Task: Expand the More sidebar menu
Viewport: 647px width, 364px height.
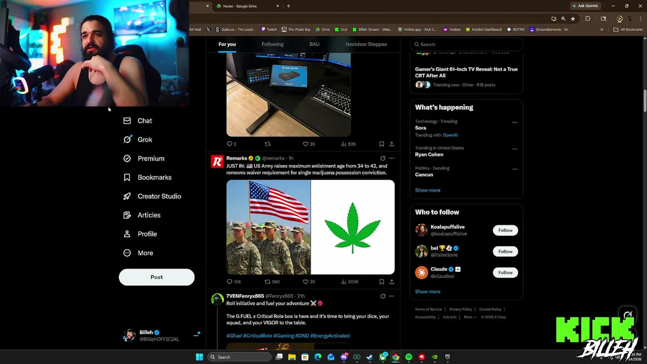Action: pos(138,253)
